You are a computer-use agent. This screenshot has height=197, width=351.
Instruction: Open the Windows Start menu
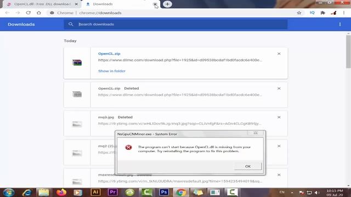click(9, 192)
